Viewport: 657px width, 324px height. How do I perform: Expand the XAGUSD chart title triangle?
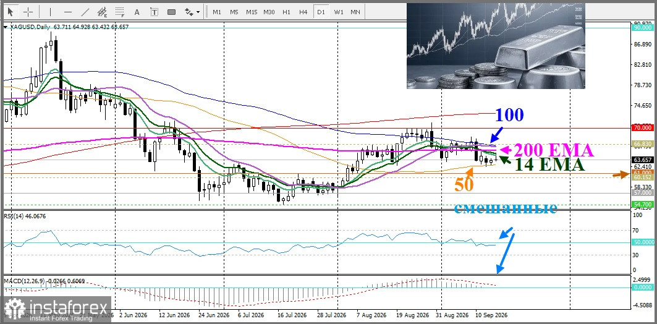point(6,27)
